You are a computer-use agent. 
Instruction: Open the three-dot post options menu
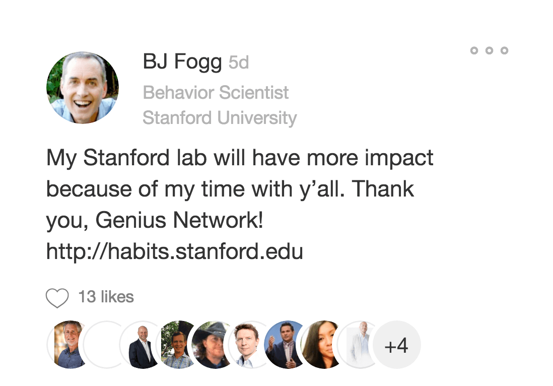[489, 50]
